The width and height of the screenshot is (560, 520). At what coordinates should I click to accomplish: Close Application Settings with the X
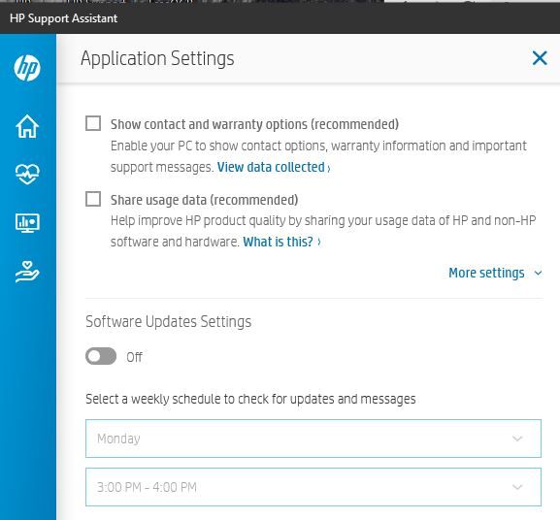[x=540, y=58]
